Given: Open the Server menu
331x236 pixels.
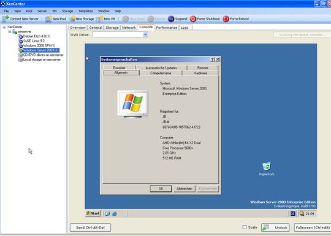Looking at the screenshot, I should [x=42, y=11].
